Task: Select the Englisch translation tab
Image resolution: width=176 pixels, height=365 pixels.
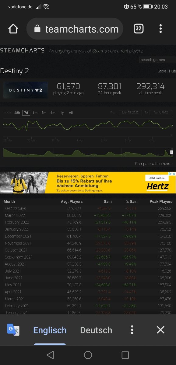Action: pyautogui.click(x=50, y=330)
